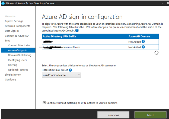This screenshot has height=119, width=169.
Task: Go to Express Settings step
Action: click(x=14, y=21)
